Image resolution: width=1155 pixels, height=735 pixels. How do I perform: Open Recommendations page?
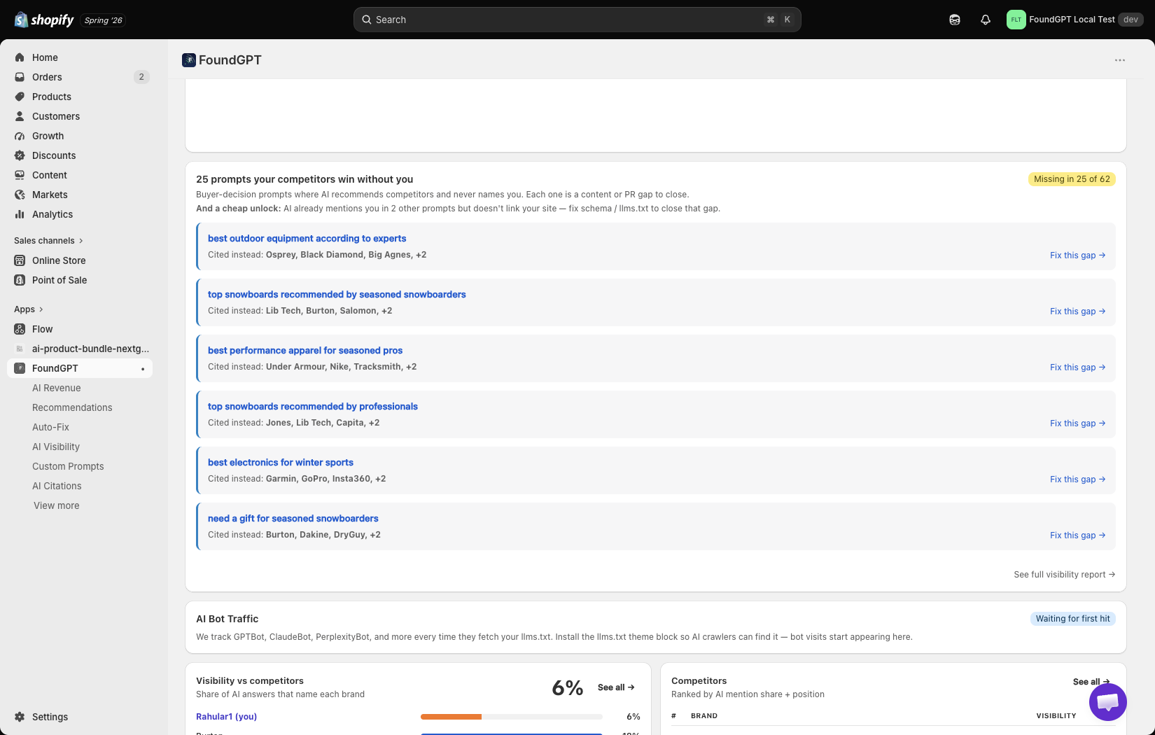(x=72, y=407)
